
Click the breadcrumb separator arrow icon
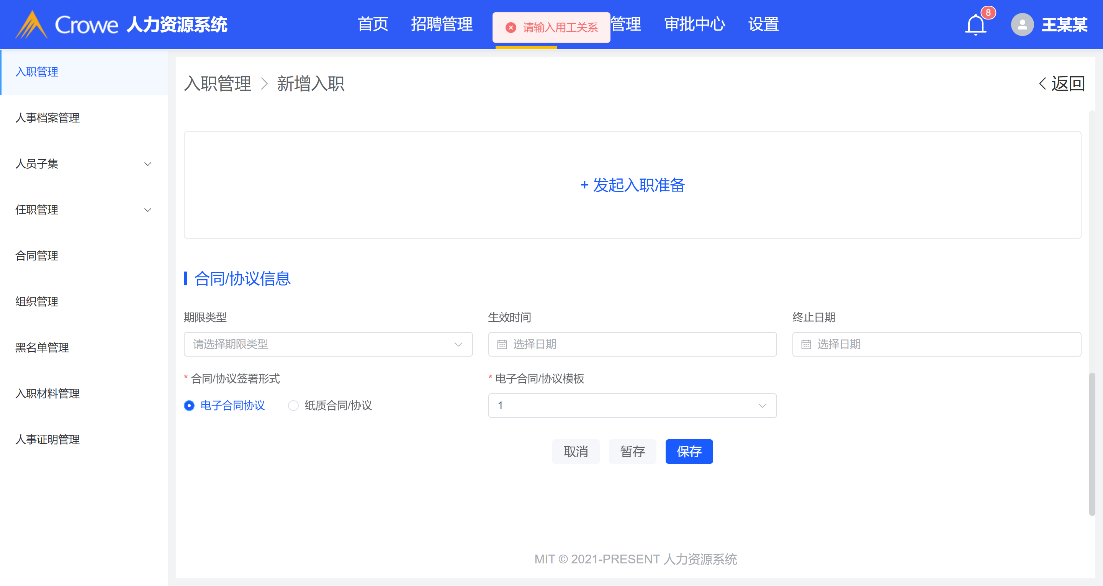264,83
